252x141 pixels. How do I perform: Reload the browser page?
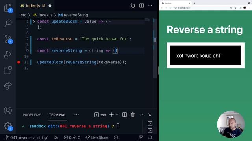[x=170, y=8]
